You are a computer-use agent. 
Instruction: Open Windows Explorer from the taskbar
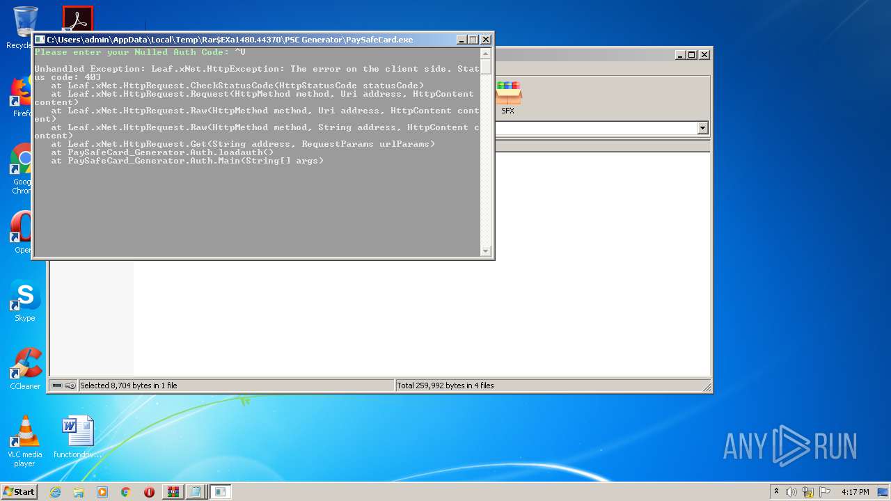tap(79, 492)
